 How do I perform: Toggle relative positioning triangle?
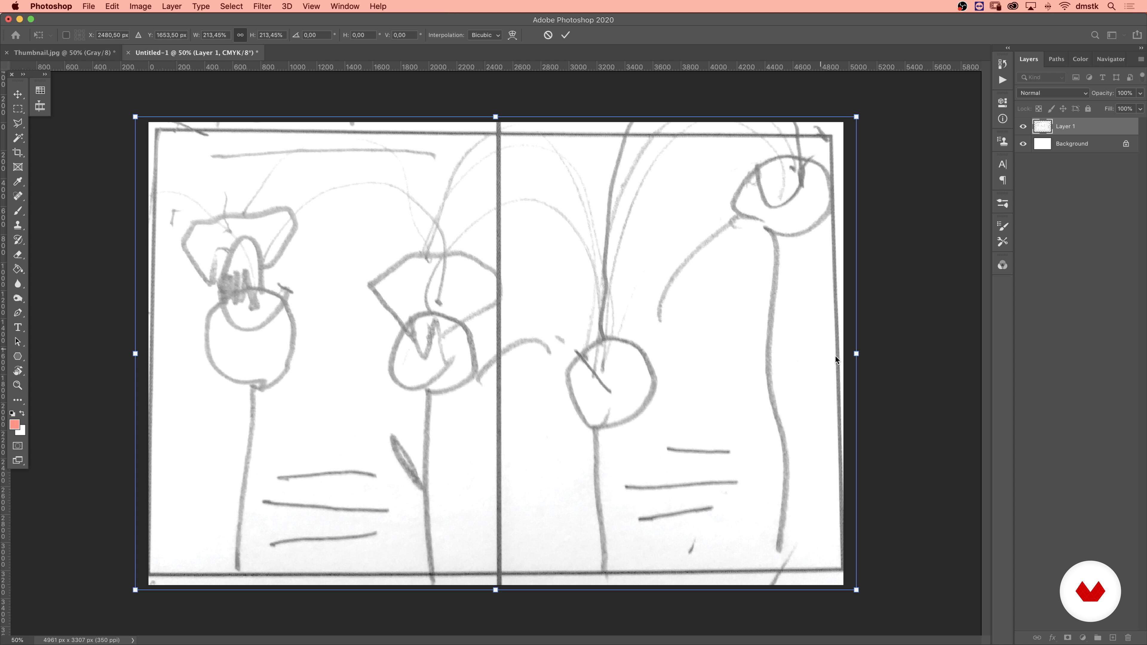tap(139, 35)
